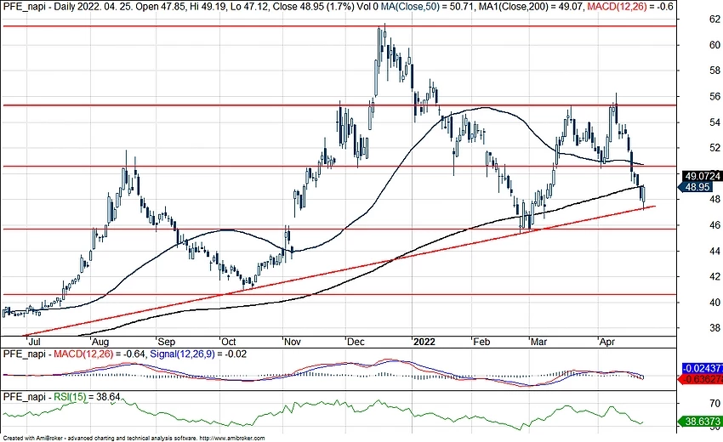Screen dimensions: 723x442
Task: Click the black 49.0724 price label
Action: pyautogui.click(x=703, y=175)
